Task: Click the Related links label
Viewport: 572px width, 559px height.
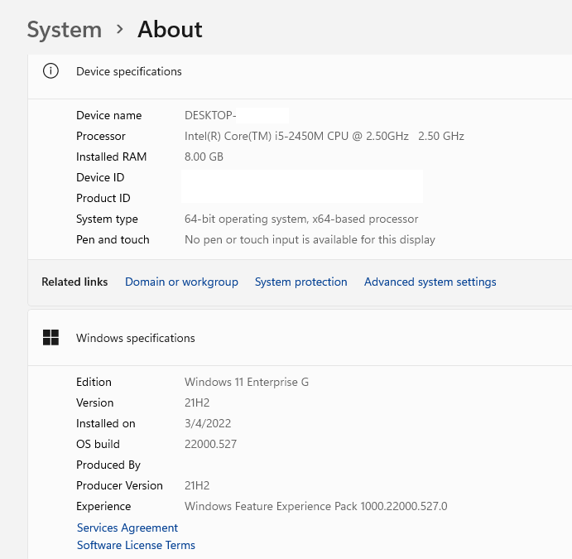Action: (x=75, y=282)
